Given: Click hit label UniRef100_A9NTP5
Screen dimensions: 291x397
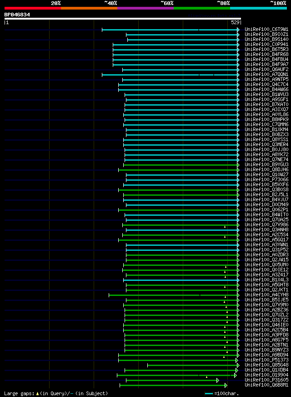Looking at the screenshot, I should (266, 80).
